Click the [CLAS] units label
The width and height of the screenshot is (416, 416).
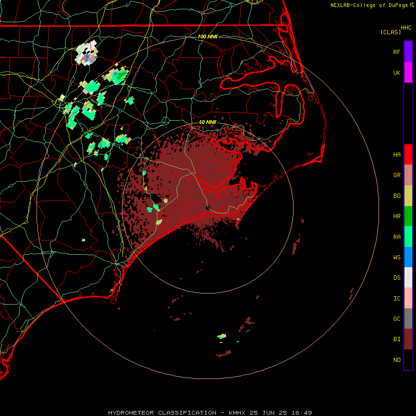tap(391, 32)
